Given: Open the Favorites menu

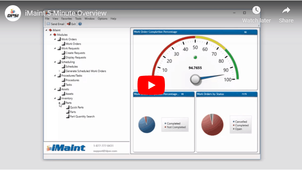Looking at the screenshot, I should pos(67,18).
